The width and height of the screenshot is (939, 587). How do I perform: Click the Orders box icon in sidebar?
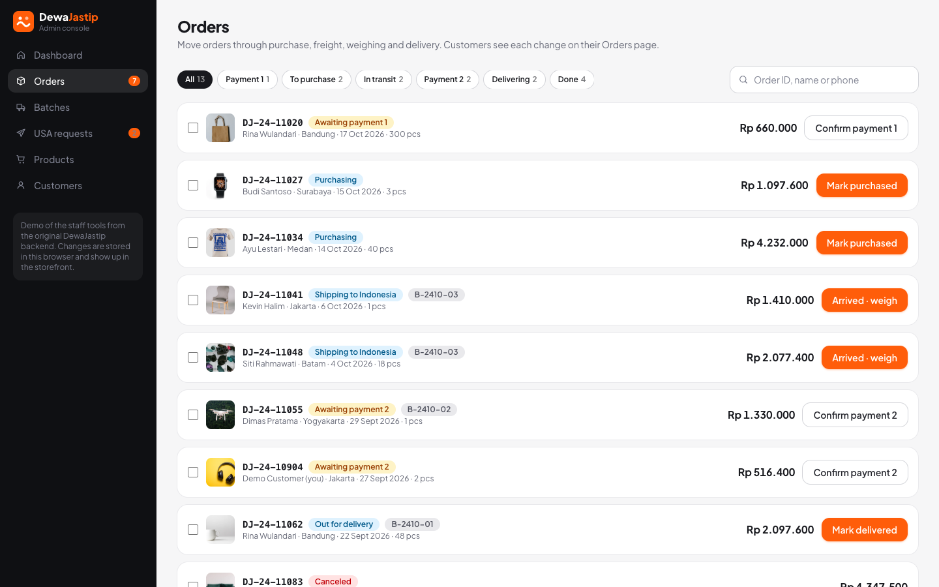pos(21,82)
